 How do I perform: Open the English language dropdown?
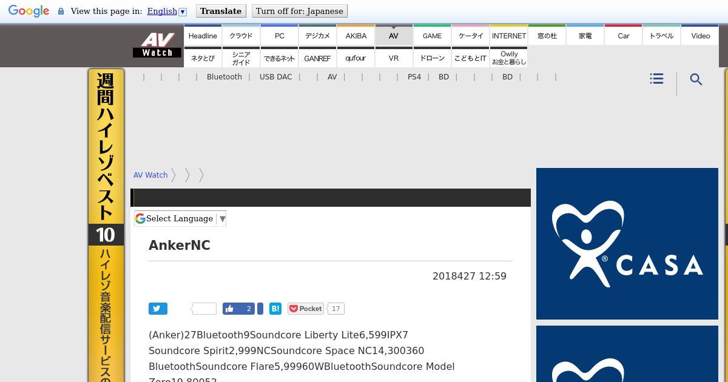[167, 11]
